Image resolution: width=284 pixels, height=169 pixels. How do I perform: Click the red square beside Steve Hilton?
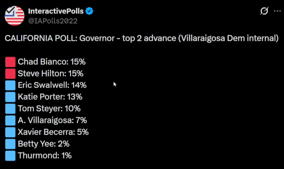pyautogui.click(x=10, y=74)
